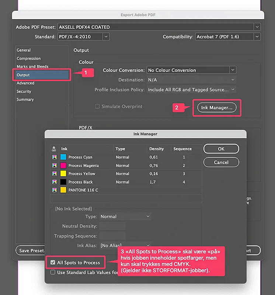Select the cyan swatch for Process Cyan
Viewport: 275px width, 295px height.
[63, 157]
